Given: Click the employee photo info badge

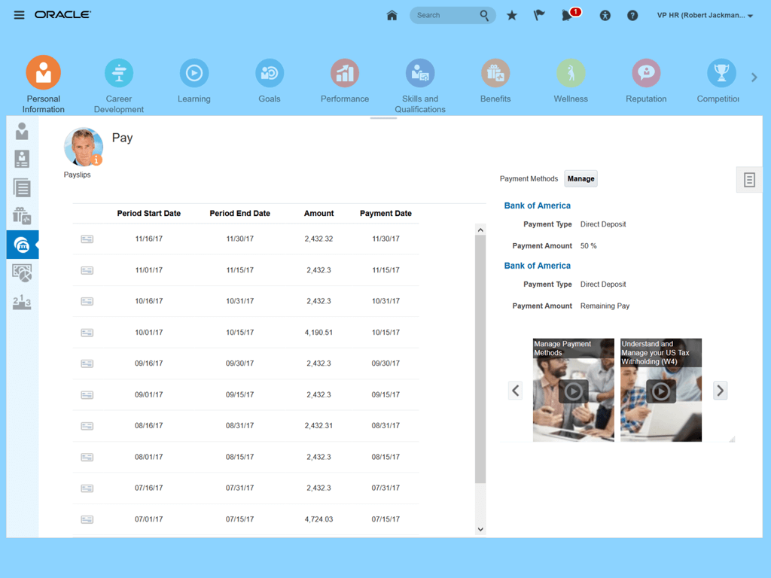Looking at the screenshot, I should click(x=97, y=160).
